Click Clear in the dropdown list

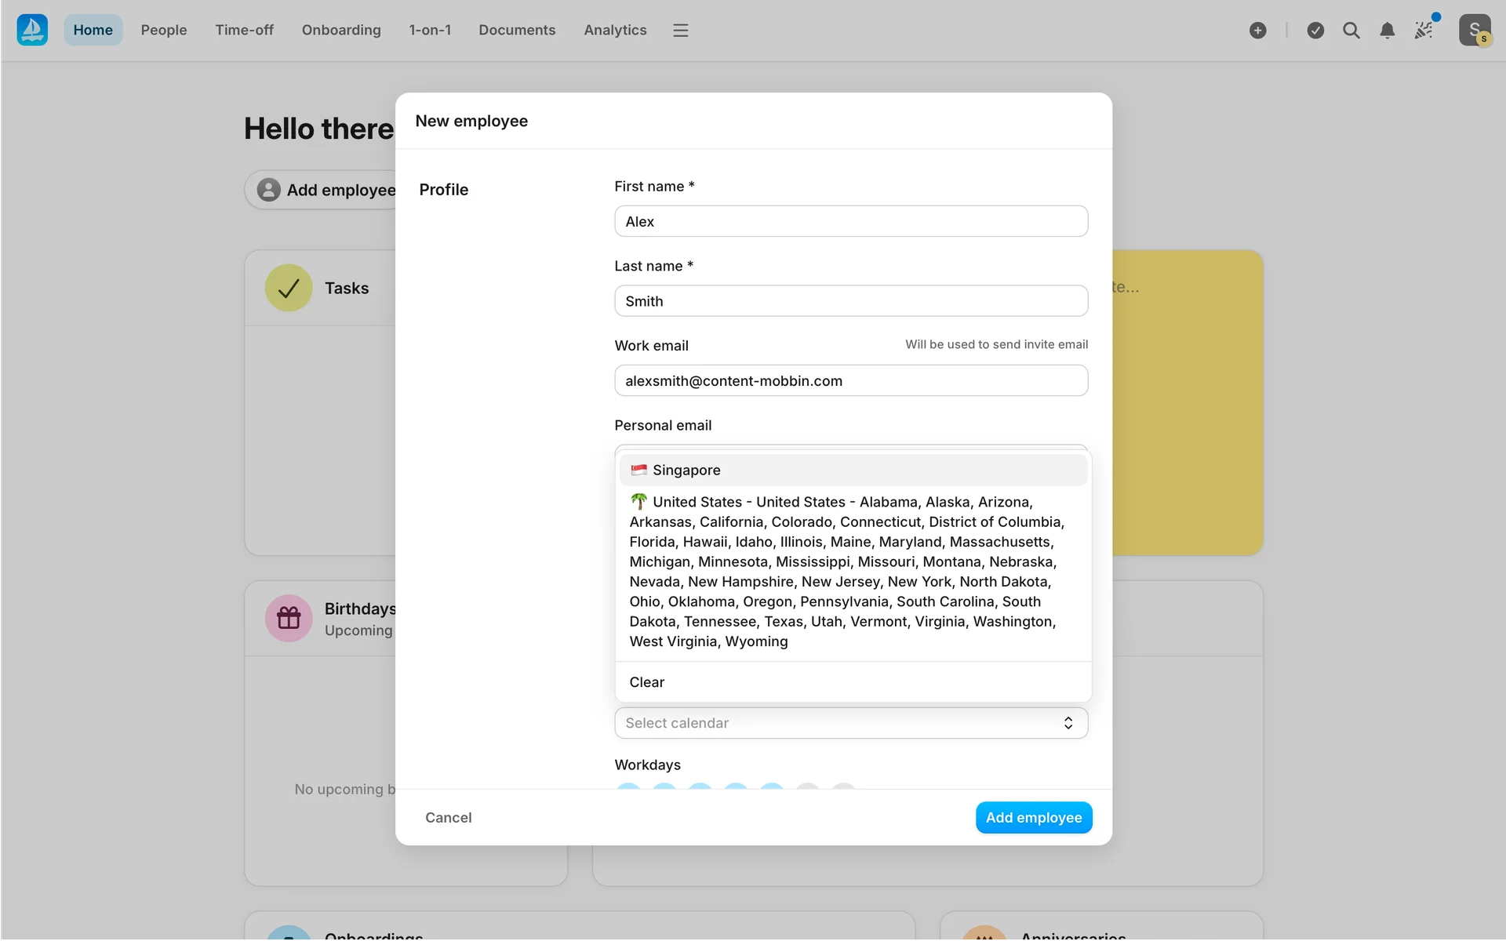(x=647, y=682)
